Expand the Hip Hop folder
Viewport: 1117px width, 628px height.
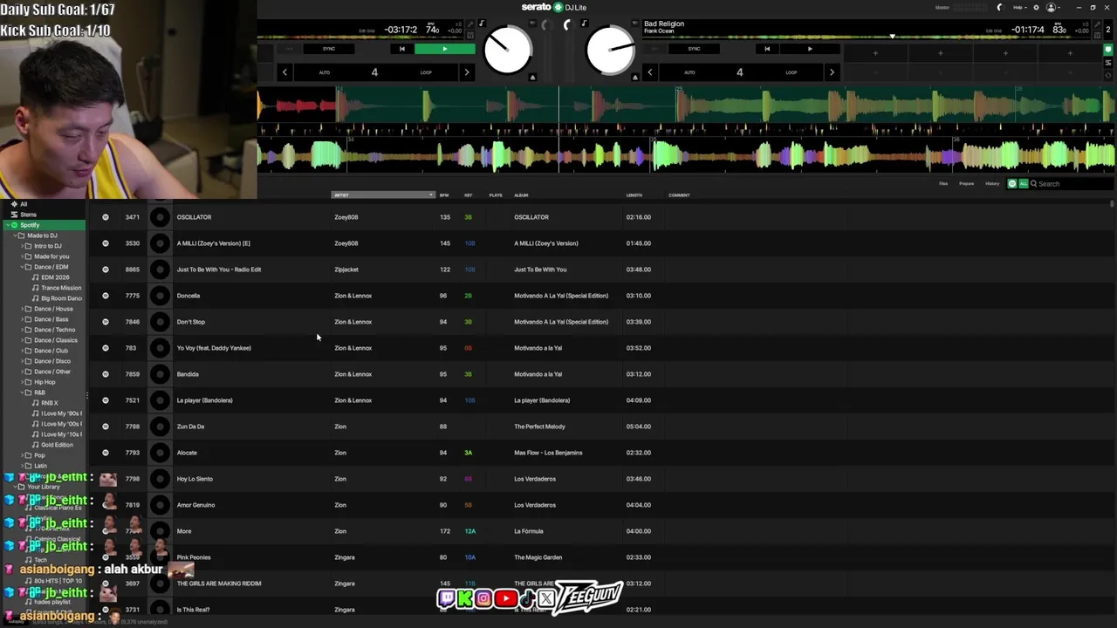tap(21, 382)
